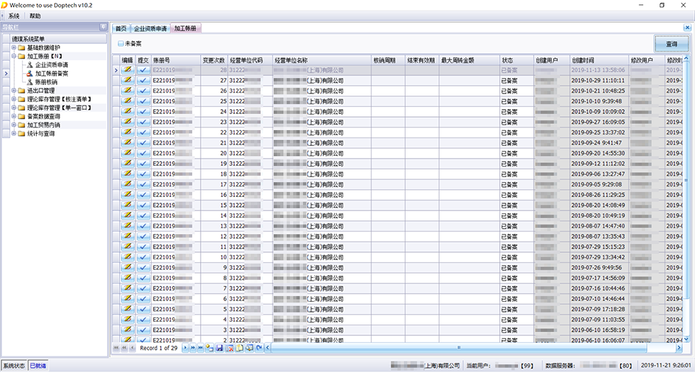The image size is (695, 372).
Task: Click the delete red X icon in the navigator
Action: tap(230, 348)
